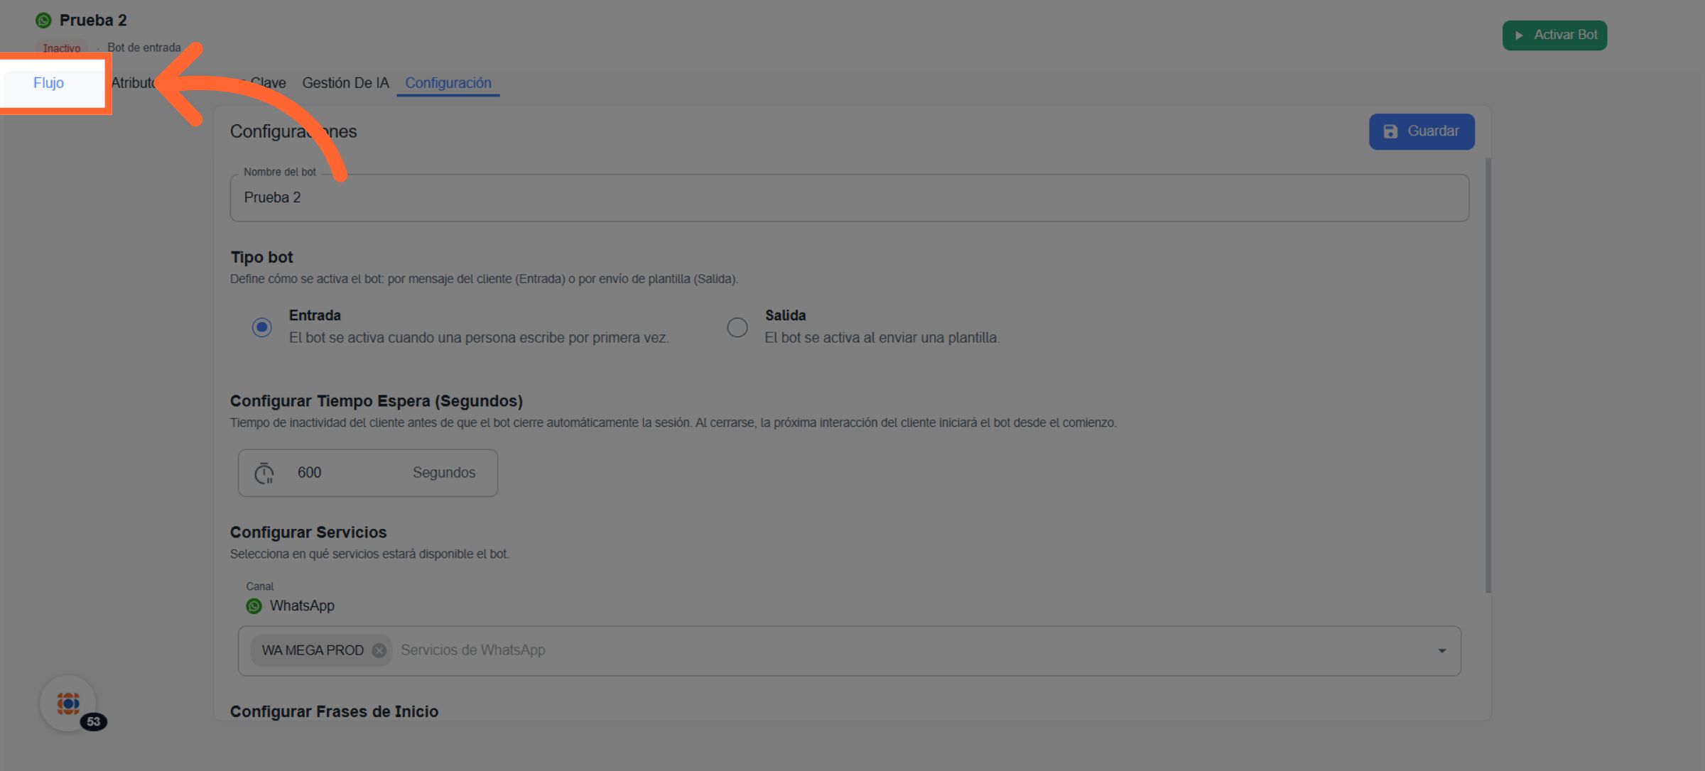Viewport: 1705px width, 771px height.
Task: Open the Gestión De IA tab
Action: pos(345,83)
